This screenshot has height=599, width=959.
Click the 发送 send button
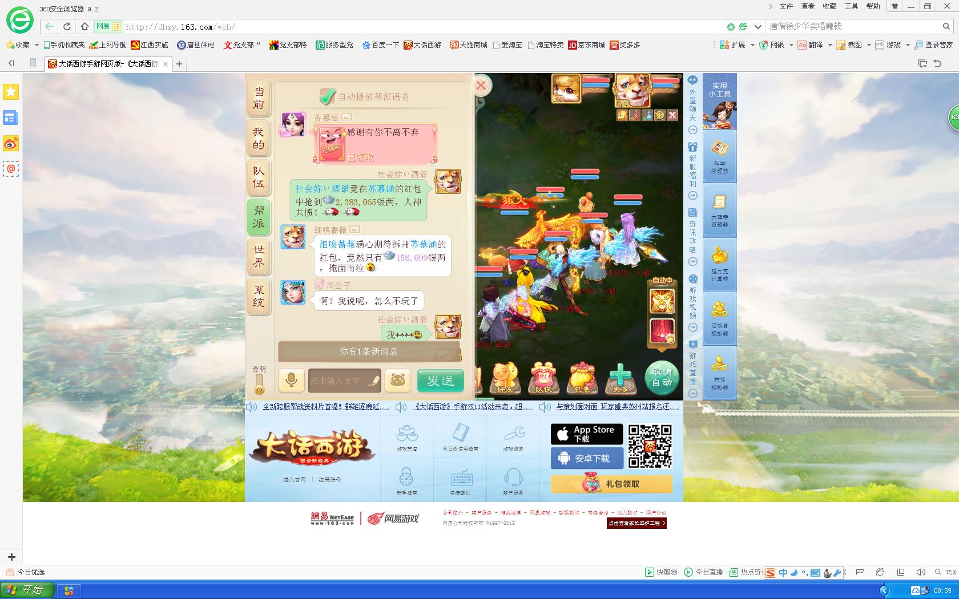(440, 381)
